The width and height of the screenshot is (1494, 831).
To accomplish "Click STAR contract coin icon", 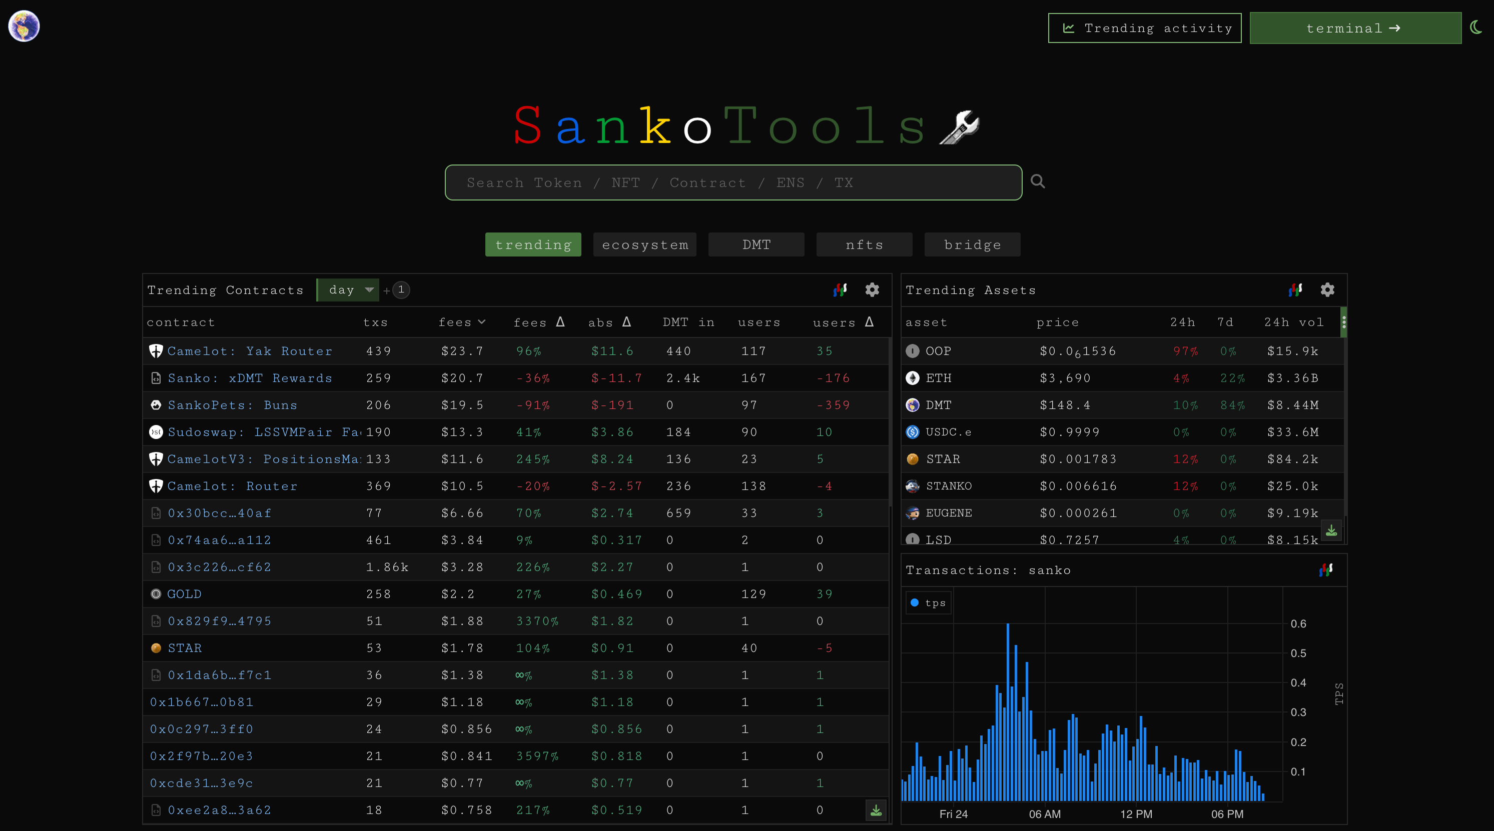I will coord(156,648).
